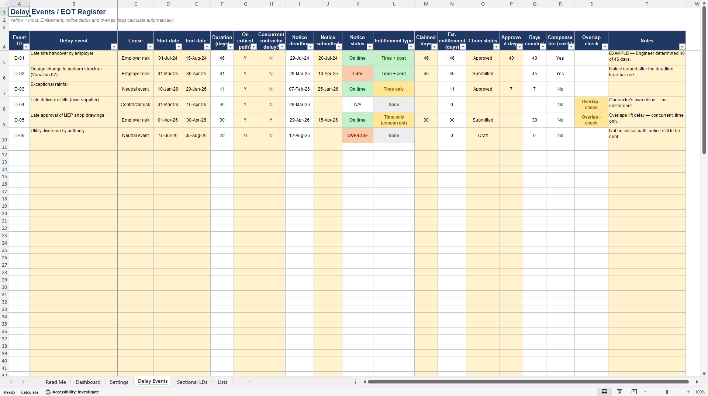Click the vertical scrollbar thumb

(x=704, y=80)
